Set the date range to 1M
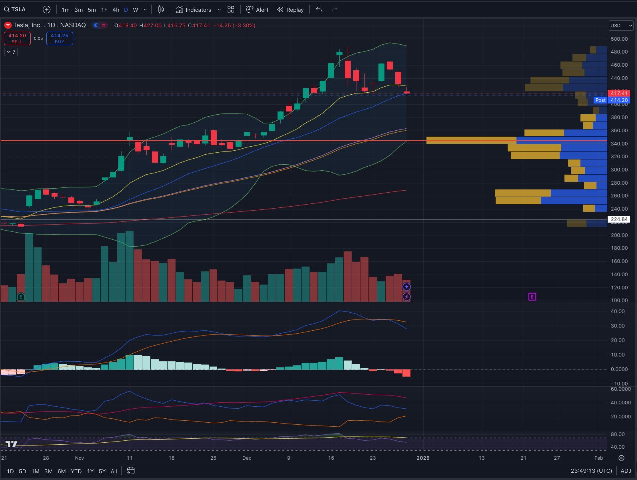Viewport: 637px width, 480px height. (35, 471)
